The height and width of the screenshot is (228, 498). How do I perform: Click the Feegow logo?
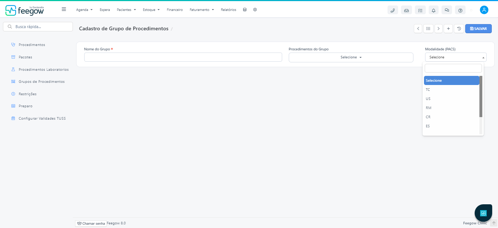24,10
